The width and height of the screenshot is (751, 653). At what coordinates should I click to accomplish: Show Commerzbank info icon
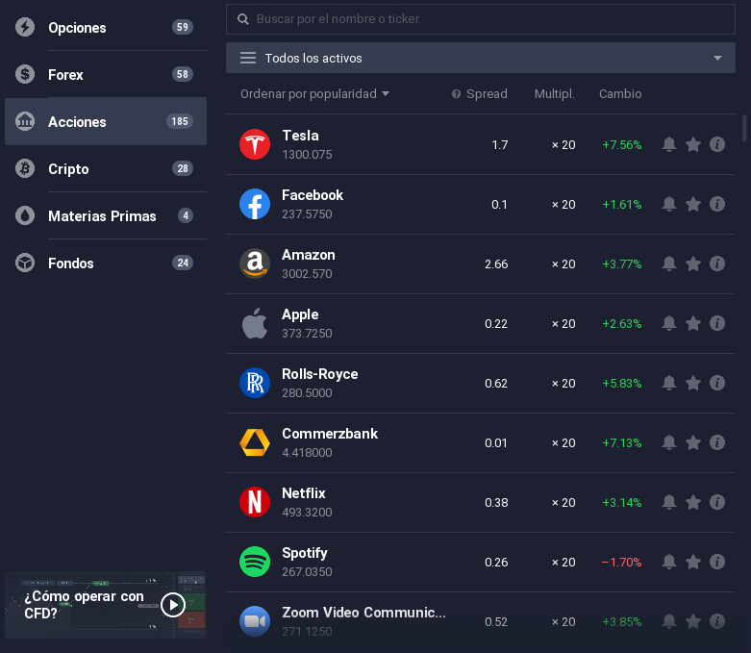click(717, 442)
